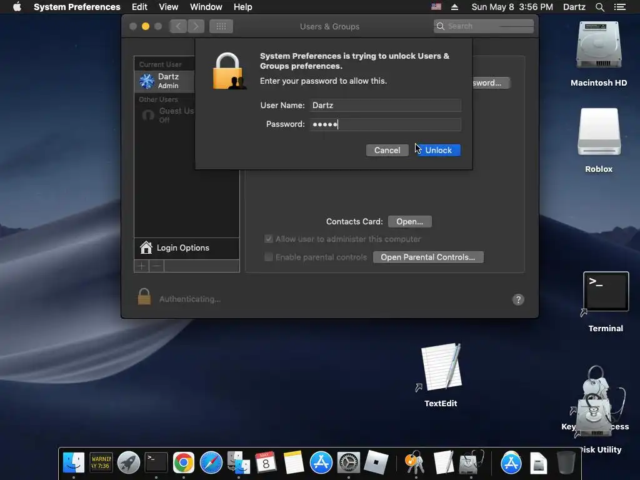
Task: Click the User Name field containing Dartz
Action: click(x=385, y=105)
